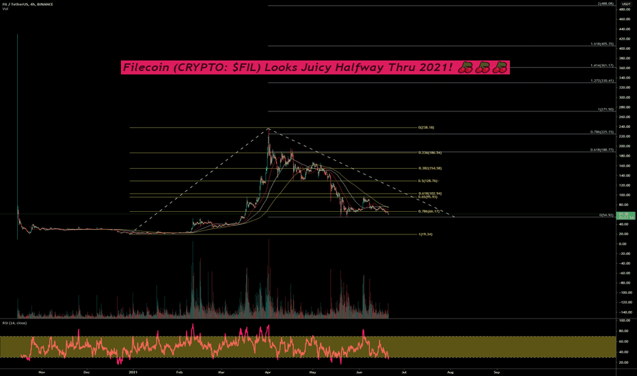Click the Aug label on the time axis
This screenshot has height=376, width=637.
(x=450, y=372)
